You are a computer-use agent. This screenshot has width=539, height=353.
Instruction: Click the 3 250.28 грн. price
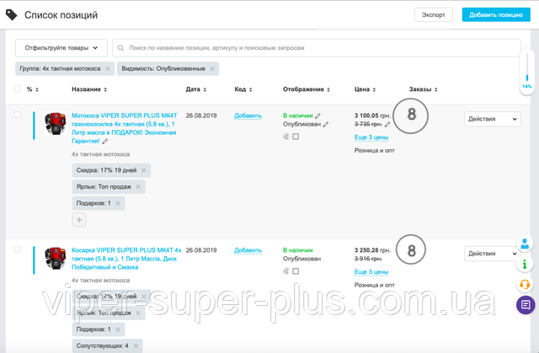click(x=372, y=250)
